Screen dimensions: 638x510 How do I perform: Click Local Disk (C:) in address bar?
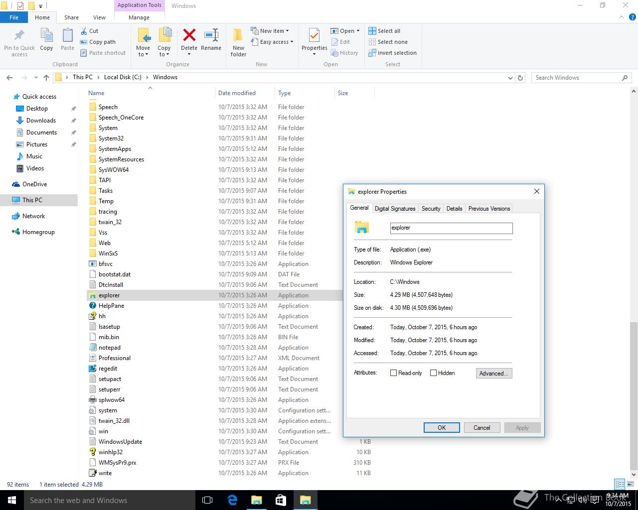point(123,77)
